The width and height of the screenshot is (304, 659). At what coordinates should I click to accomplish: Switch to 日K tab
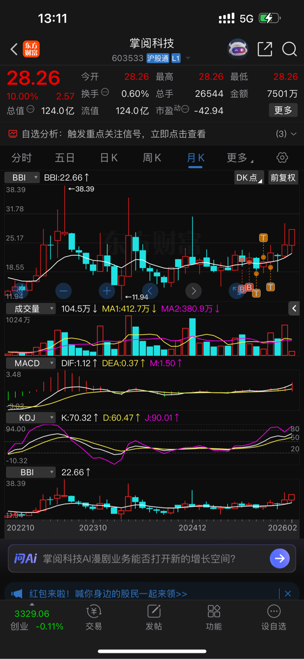point(108,158)
